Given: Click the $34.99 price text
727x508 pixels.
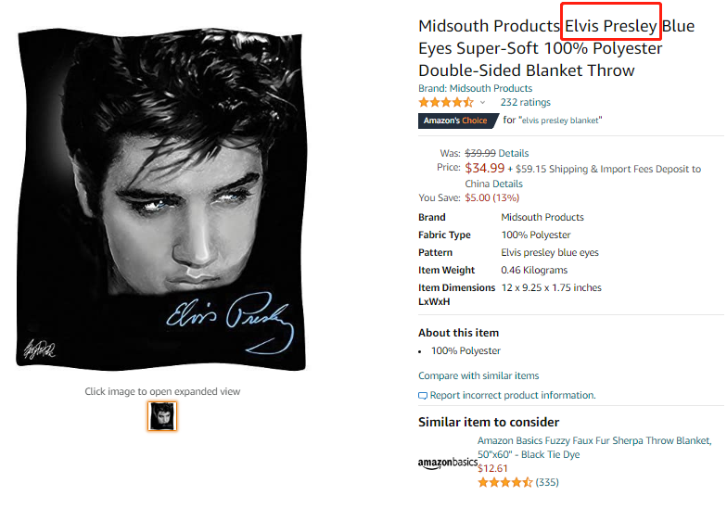Looking at the screenshot, I should (485, 168).
